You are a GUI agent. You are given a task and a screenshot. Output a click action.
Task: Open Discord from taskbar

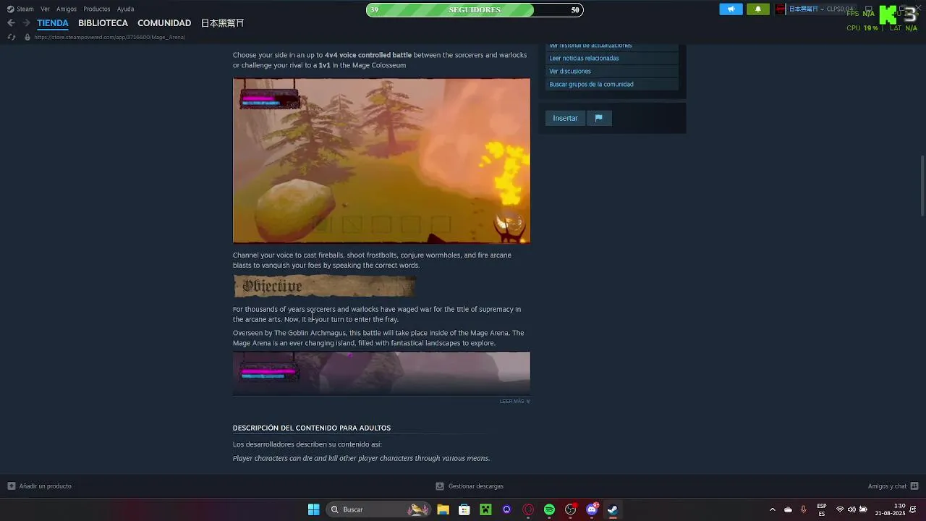point(592,509)
